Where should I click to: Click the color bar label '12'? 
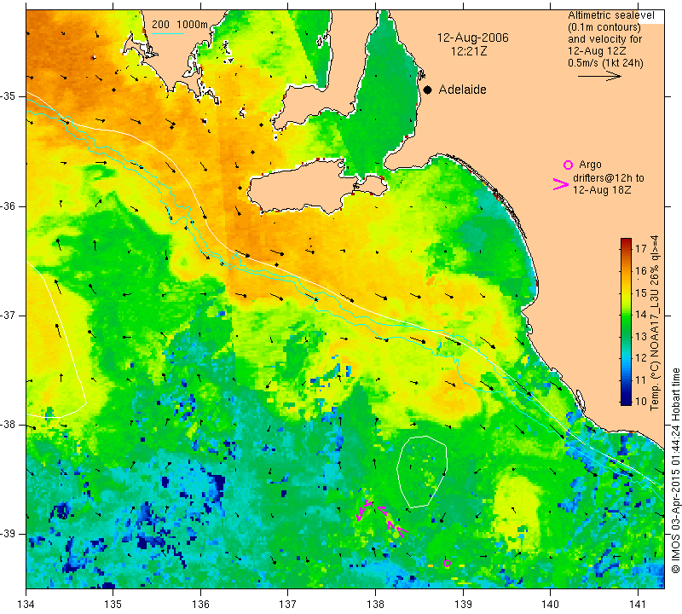click(x=641, y=357)
